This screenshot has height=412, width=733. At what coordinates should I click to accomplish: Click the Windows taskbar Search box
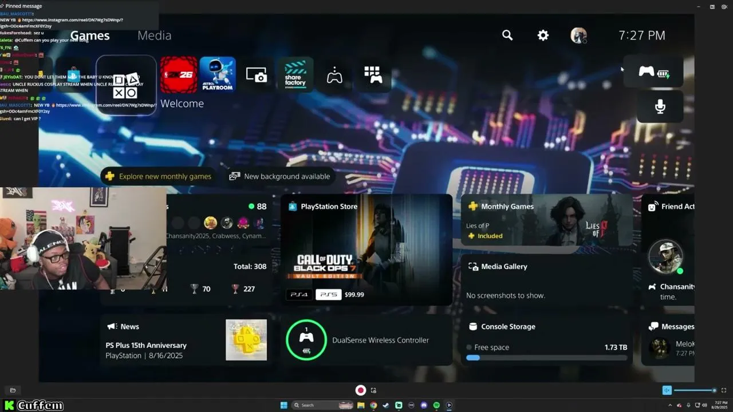[x=324, y=406]
